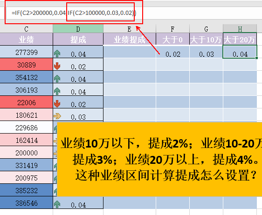
Task: Click yellow sideways arrow icon beside 180621
Action: point(57,116)
